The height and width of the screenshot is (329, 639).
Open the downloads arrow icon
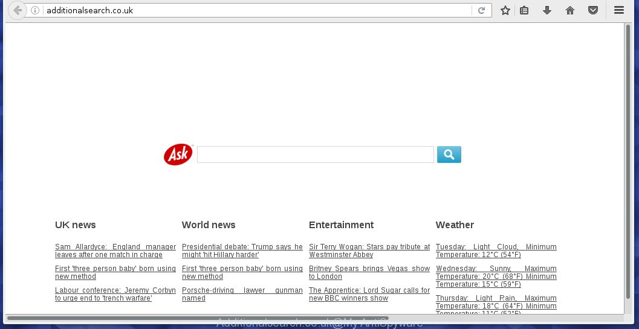tap(547, 11)
